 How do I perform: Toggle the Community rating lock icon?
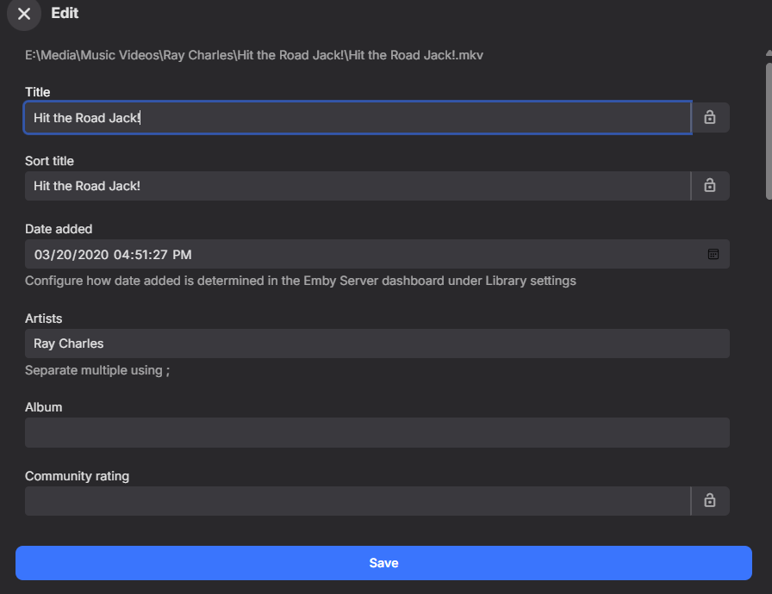(710, 500)
